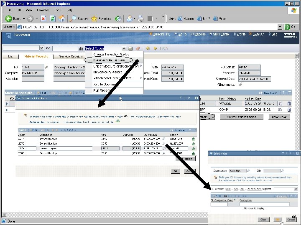The width and height of the screenshot is (301, 225).
Task: Open the Site lookup in Select Value dialog
Action: pyautogui.click(x=282, y=170)
